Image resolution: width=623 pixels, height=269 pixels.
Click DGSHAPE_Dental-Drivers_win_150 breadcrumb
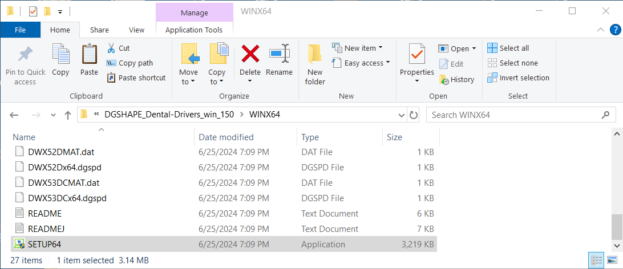[169, 115]
